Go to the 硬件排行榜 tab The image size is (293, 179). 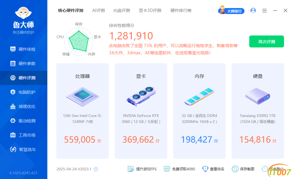pos(181,11)
